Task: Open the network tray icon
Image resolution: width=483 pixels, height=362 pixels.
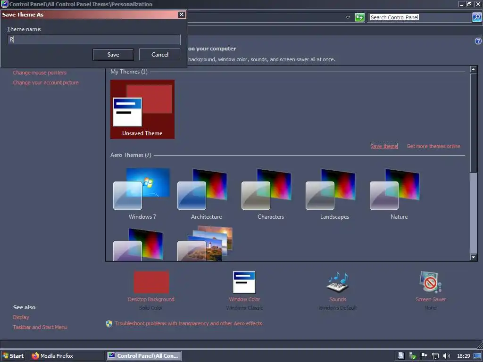Action: click(x=435, y=356)
